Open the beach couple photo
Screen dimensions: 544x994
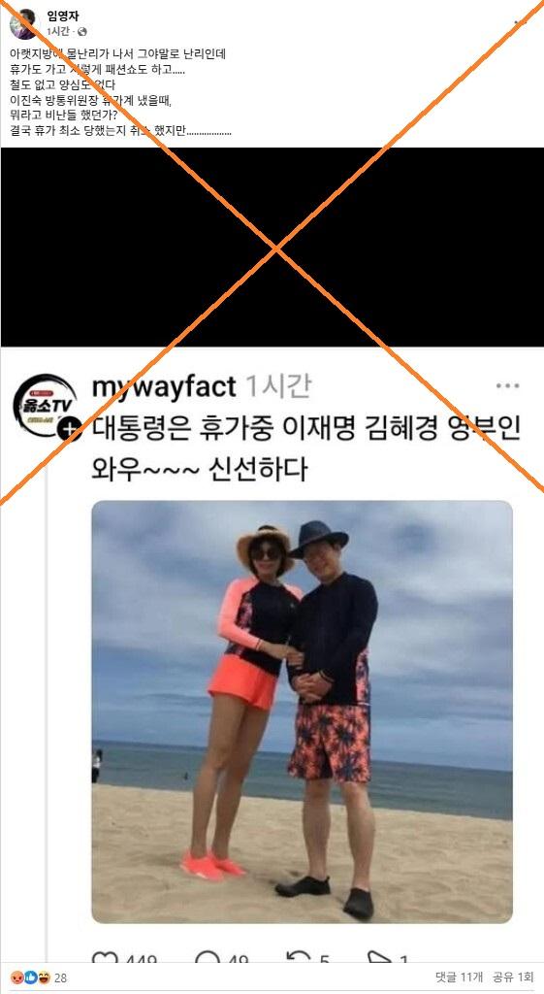pos(303,712)
